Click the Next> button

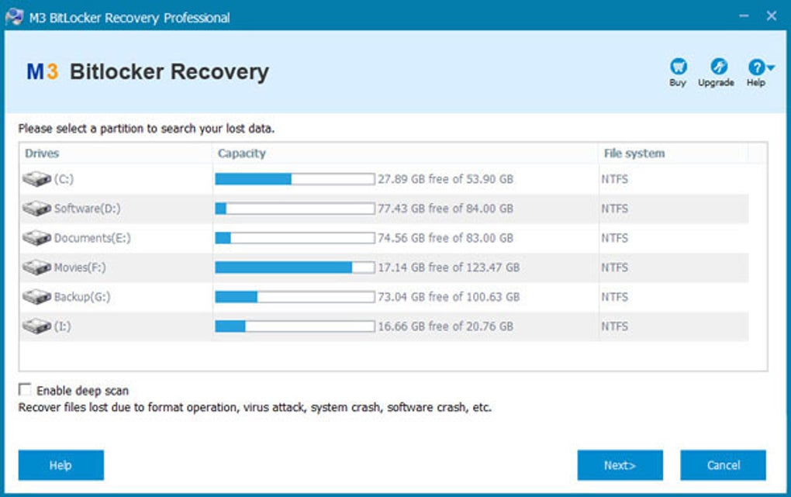[x=620, y=465]
